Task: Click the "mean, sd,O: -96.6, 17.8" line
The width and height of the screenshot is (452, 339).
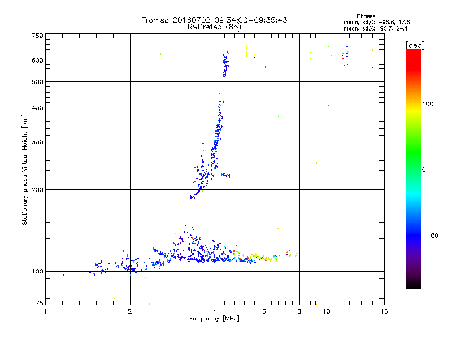Action: click(x=377, y=22)
